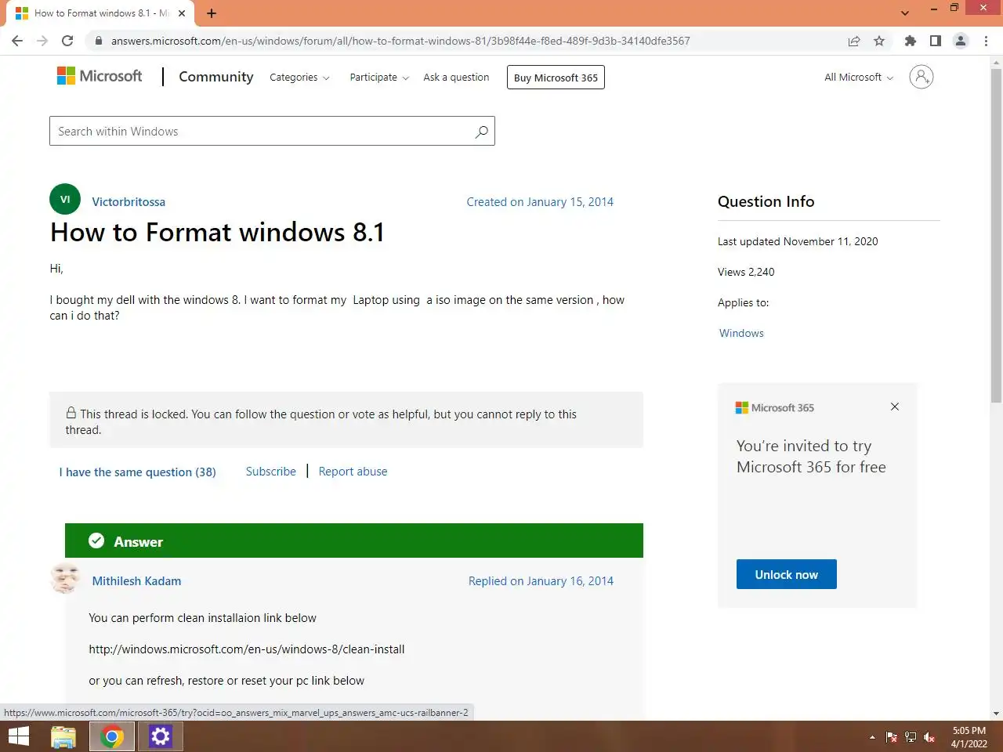This screenshot has height=752, width=1003.
Task: Click the green Answer checkmark icon
Action: point(96,540)
